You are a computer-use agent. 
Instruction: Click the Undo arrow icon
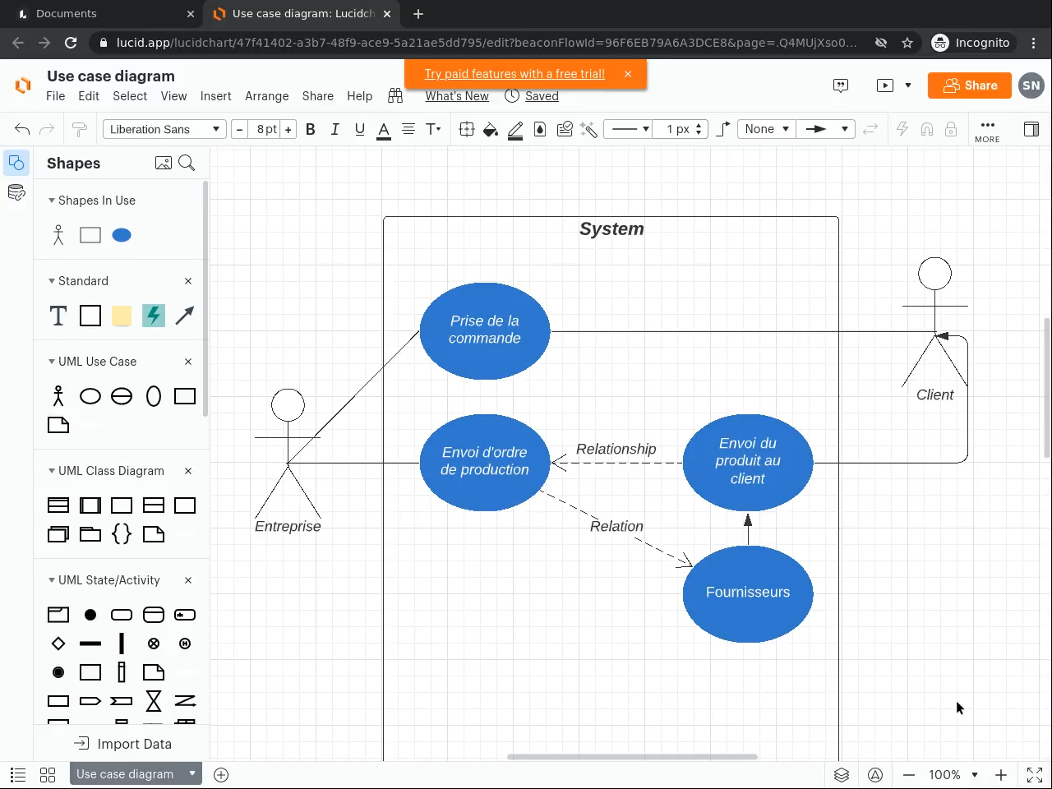click(x=22, y=129)
